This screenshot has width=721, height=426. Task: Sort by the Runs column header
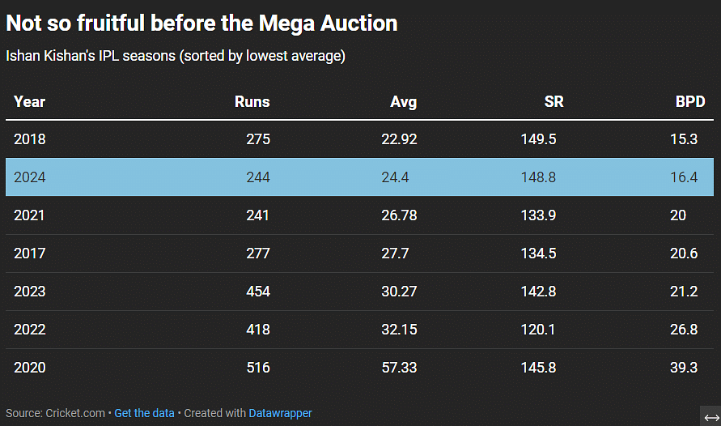pyautogui.click(x=252, y=102)
